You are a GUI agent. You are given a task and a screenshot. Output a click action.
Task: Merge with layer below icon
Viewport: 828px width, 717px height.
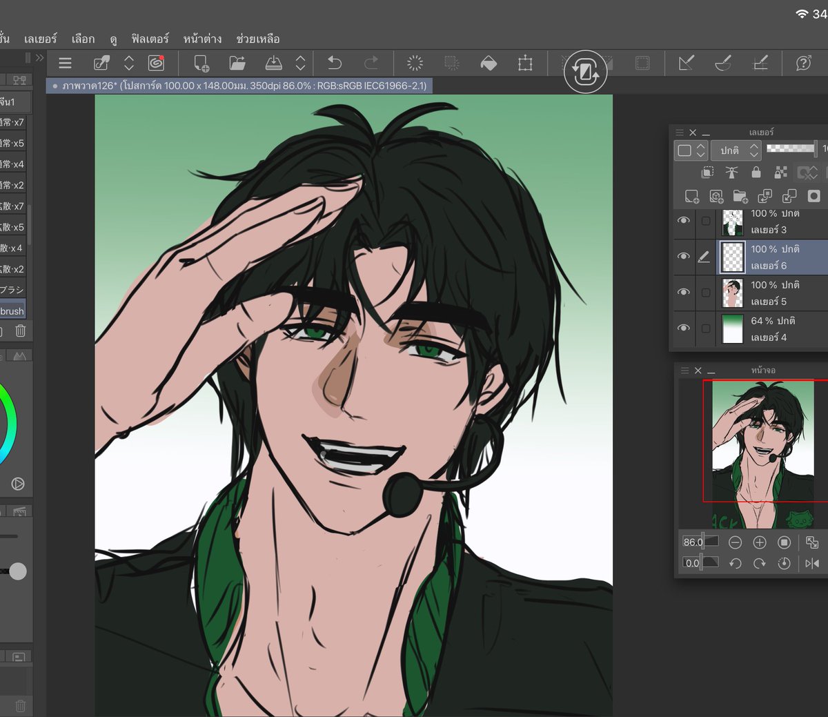[789, 197]
